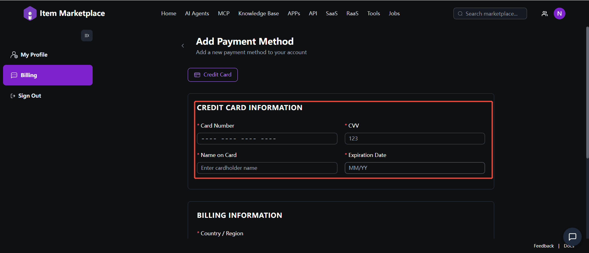Collapse the sidebar with the toggle icon

[87, 35]
